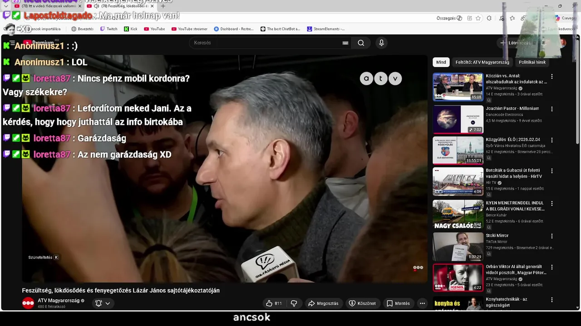Open Stoki Mirror live thumbnail
Screen dimensions: 581x326
[458, 247]
